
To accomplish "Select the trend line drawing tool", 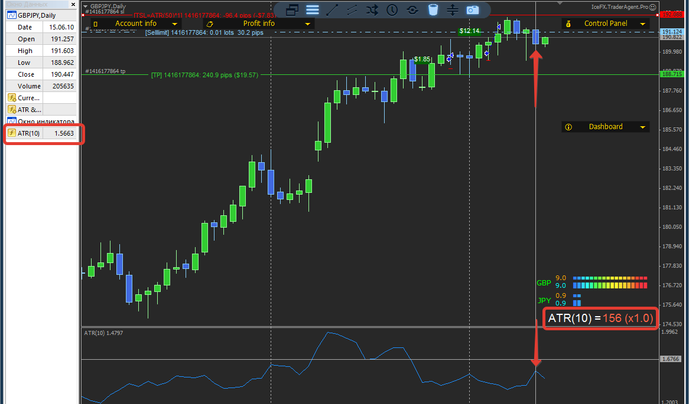I will (x=333, y=9).
